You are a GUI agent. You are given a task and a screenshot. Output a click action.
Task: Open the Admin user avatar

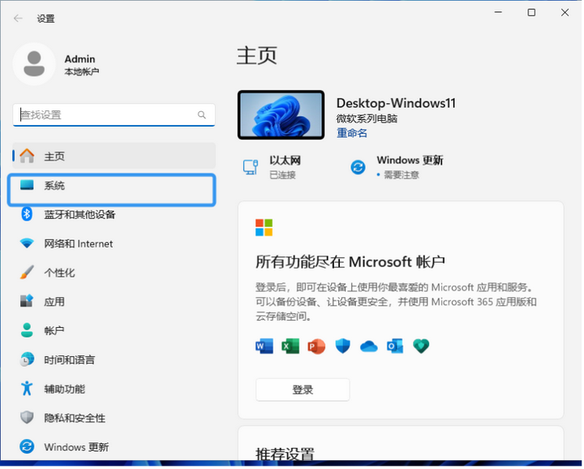point(34,64)
